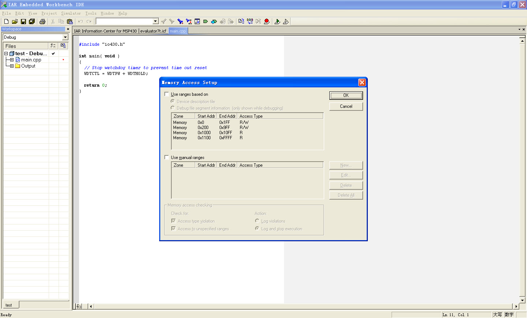The width and height of the screenshot is (527, 318).
Task: Click the Find Next toolbar icon
Action: [172, 22]
